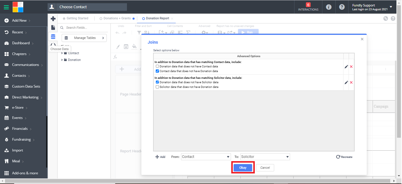Confirm the joins with the Okay button

243,168
